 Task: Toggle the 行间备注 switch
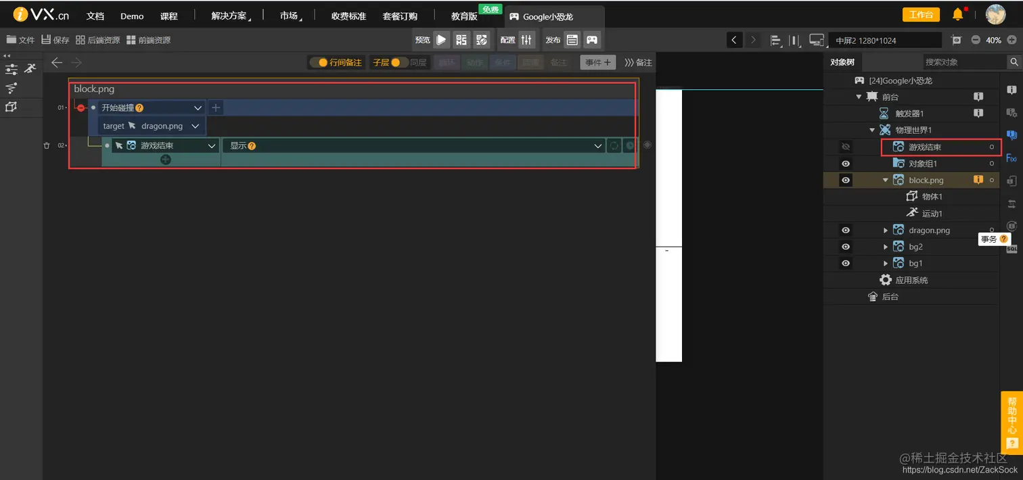click(x=318, y=62)
